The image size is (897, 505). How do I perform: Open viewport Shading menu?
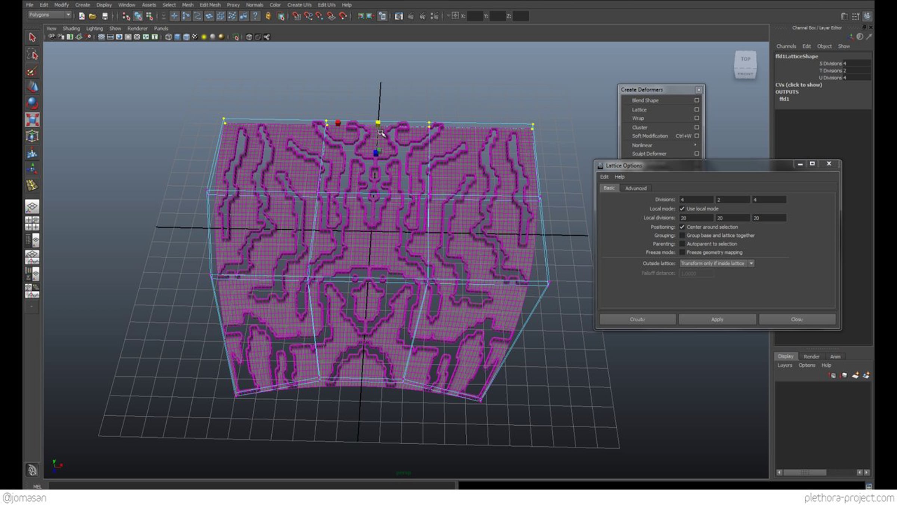71,28
